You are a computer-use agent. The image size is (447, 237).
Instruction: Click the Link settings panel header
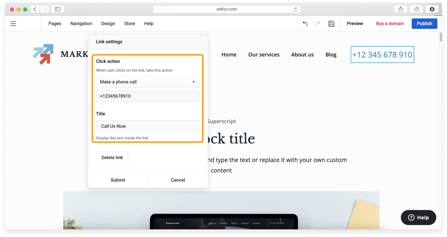click(x=148, y=42)
